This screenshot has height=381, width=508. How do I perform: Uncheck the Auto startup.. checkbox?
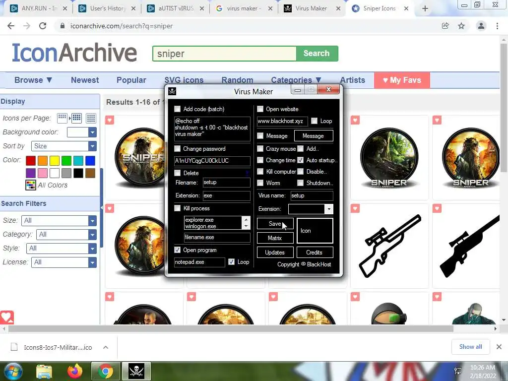point(301,160)
